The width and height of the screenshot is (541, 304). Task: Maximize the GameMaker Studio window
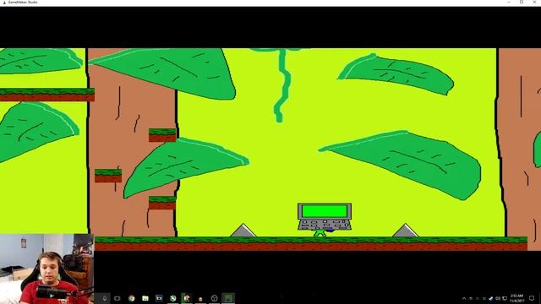[522, 2]
